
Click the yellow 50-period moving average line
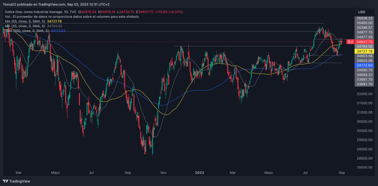coord(166,114)
